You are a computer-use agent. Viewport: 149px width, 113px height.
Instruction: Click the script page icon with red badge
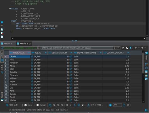[x=2, y=33]
